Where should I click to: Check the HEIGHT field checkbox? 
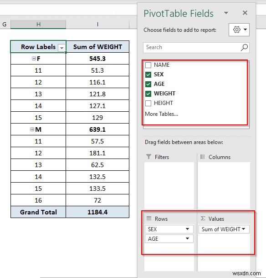point(148,103)
